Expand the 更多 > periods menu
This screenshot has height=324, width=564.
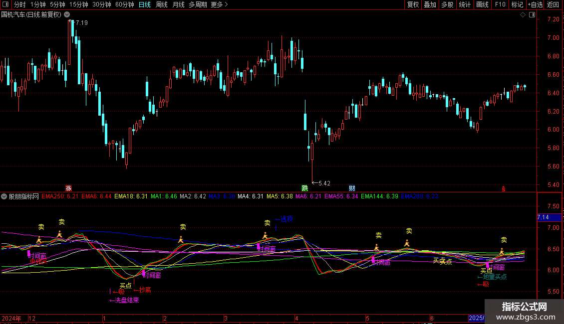220,4
